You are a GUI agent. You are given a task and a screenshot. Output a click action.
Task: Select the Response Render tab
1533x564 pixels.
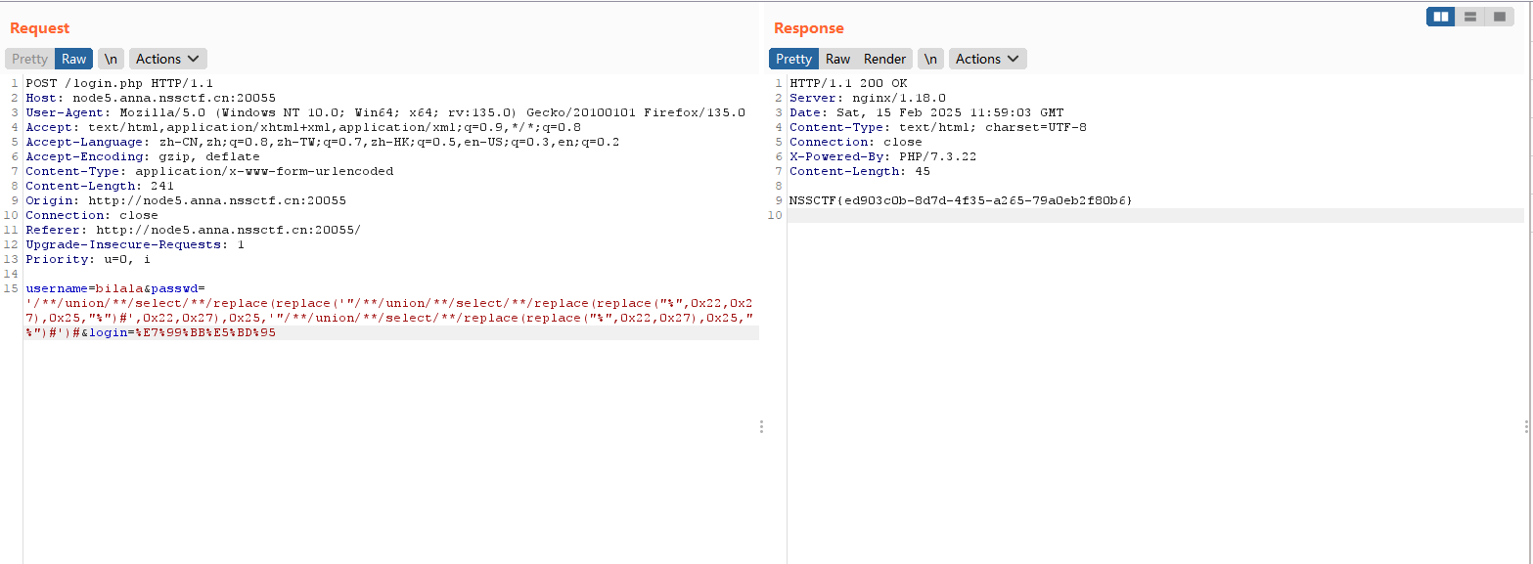pyautogui.click(x=884, y=59)
